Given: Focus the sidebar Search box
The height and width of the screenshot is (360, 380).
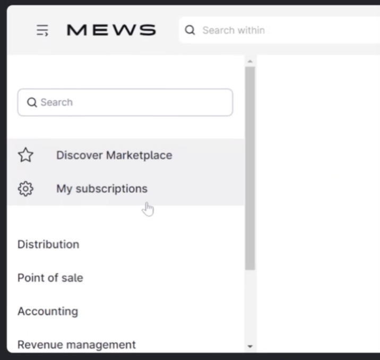Looking at the screenshot, I should tap(125, 102).
